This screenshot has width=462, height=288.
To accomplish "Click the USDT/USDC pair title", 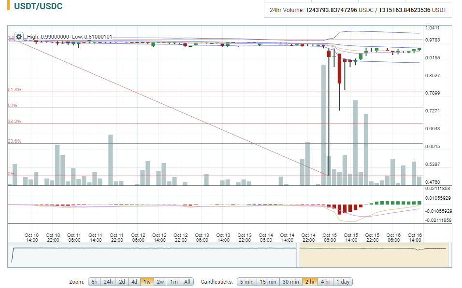I will coord(38,7).
